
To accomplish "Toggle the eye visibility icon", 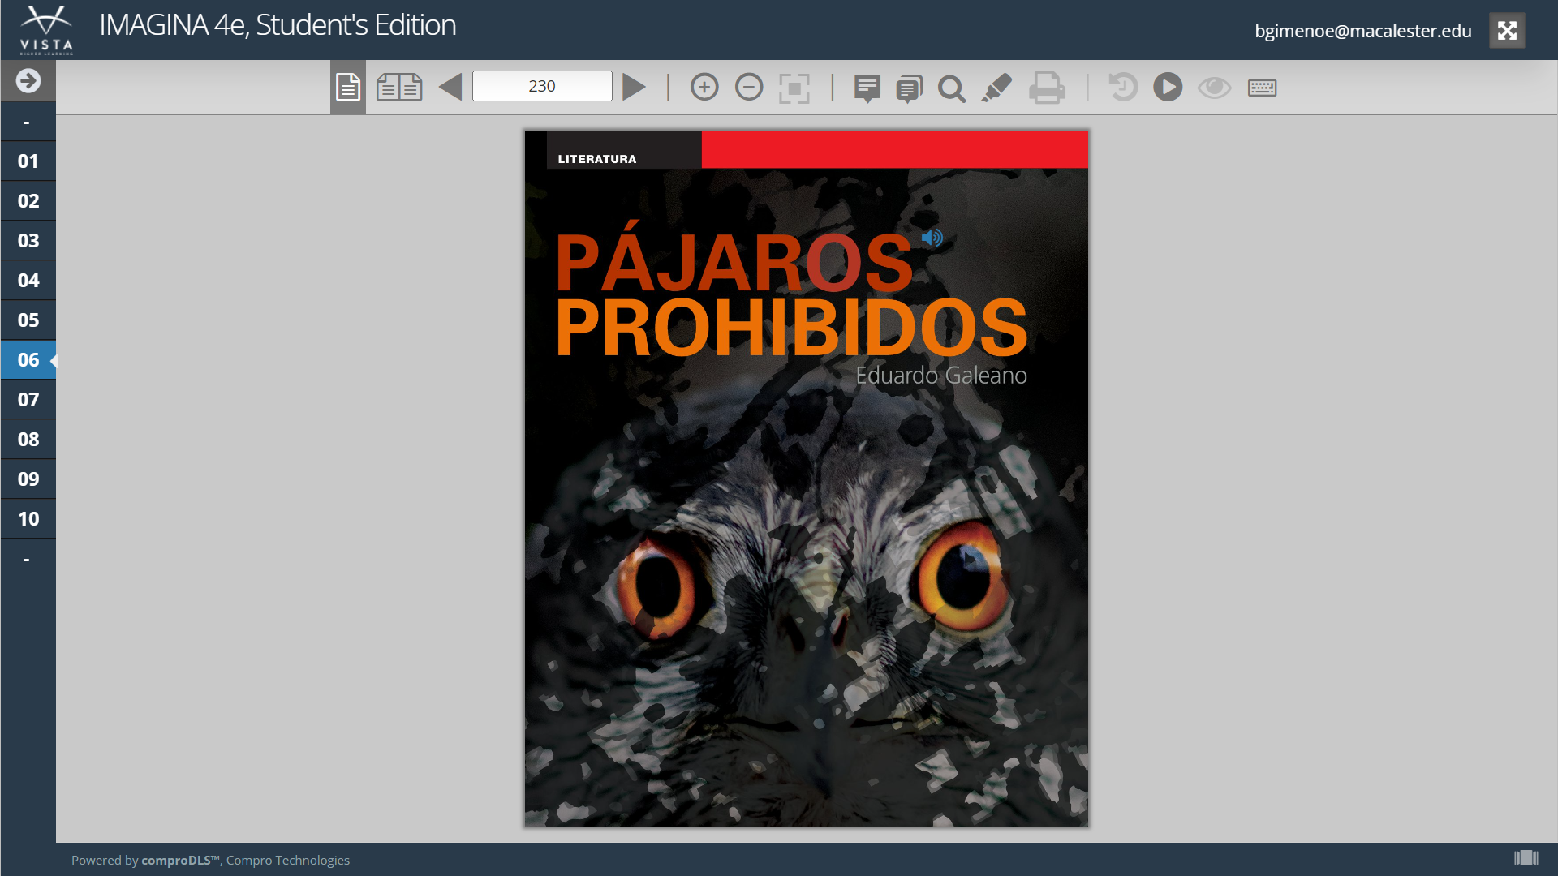I will (1214, 87).
